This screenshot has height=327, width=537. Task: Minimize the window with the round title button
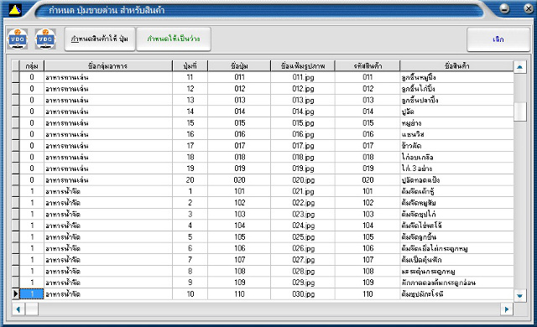click(504, 8)
